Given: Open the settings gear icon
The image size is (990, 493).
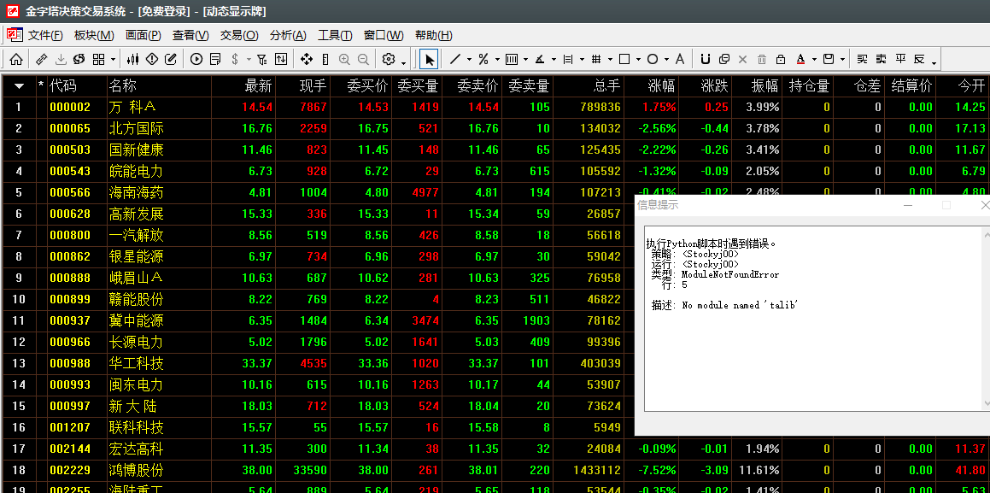Looking at the screenshot, I should click(x=389, y=59).
